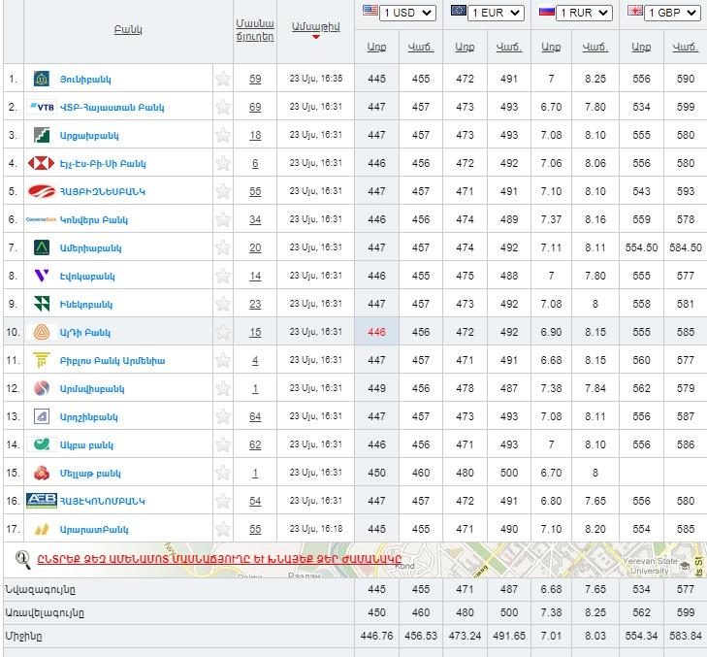Click the Byblos Bank Armenia logo
The width and height of the screenshot is (707, 657).
click(x=41, y=360)
